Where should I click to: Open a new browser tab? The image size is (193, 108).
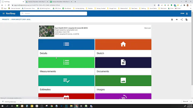click(75, 2)
